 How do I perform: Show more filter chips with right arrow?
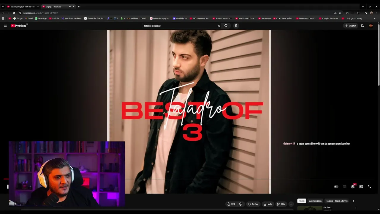click(353, 201)
